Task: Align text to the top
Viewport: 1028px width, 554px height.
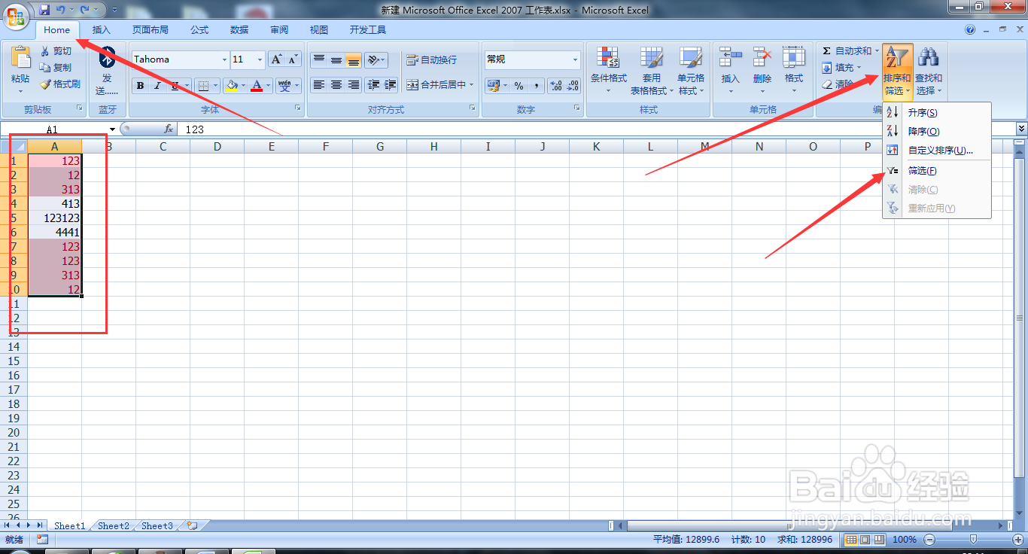Action: click(319, 60)
